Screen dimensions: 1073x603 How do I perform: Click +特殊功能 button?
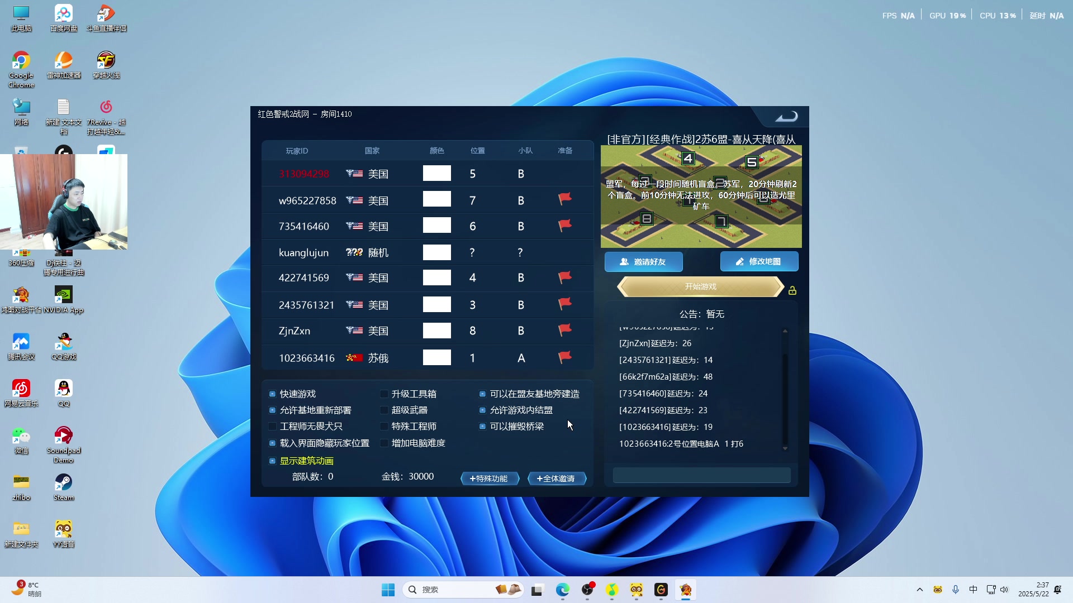(490, 478)
